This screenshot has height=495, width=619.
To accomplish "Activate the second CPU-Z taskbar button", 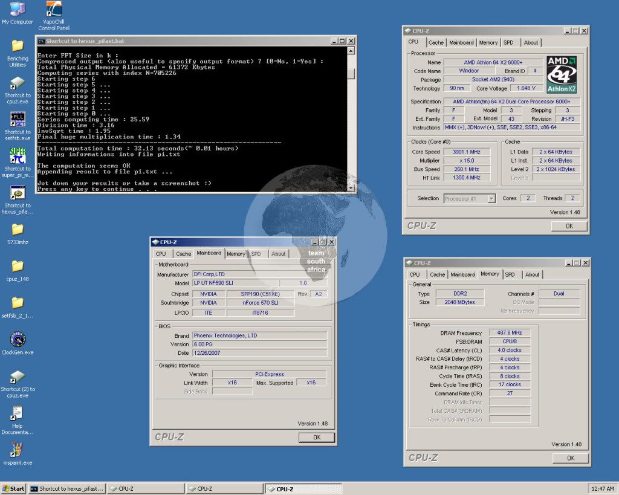I will pyautogui.click(x=224, y=489).
